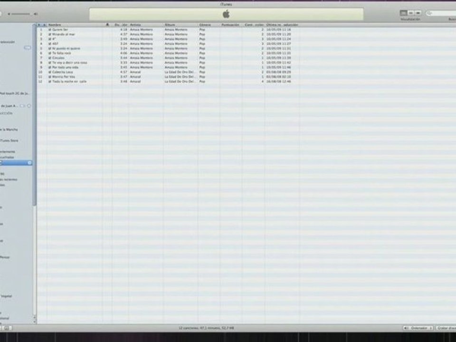456x342 pixels.
Task: Sort songs by duration column
Action: coord(121,25)
